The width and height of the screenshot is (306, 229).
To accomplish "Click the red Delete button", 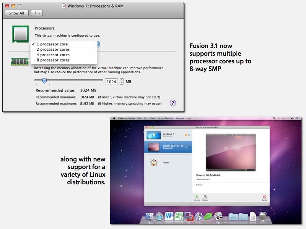I will tap(264, 197).
